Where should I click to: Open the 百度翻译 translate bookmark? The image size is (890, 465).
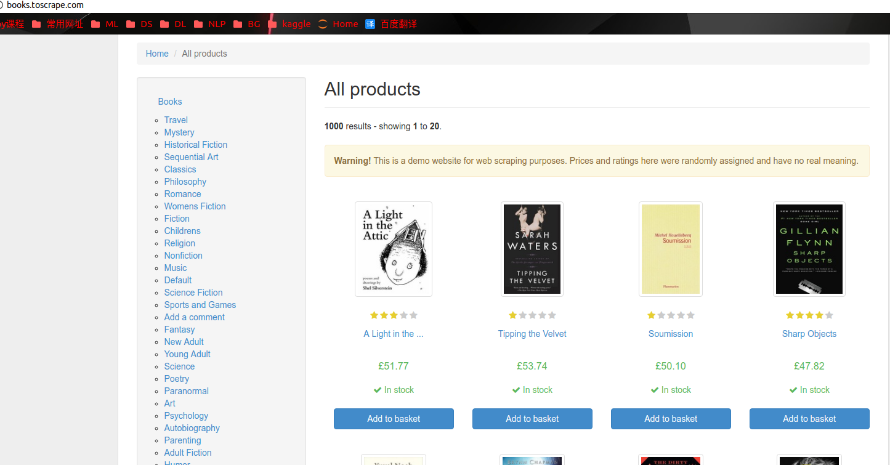[x=391, y=24]
